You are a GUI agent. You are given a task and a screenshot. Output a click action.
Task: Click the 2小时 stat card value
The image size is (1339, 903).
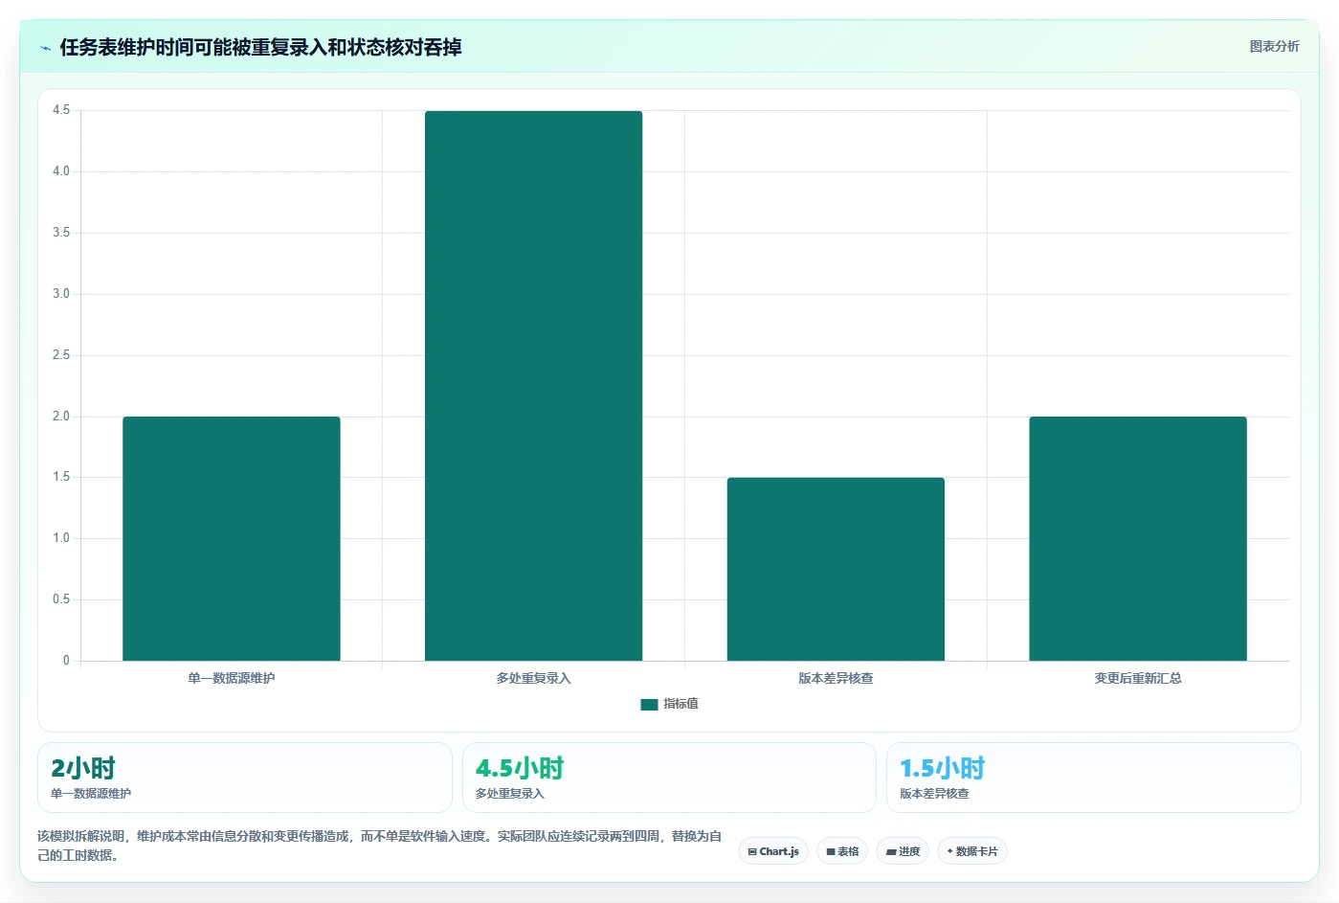coord(83,768)
